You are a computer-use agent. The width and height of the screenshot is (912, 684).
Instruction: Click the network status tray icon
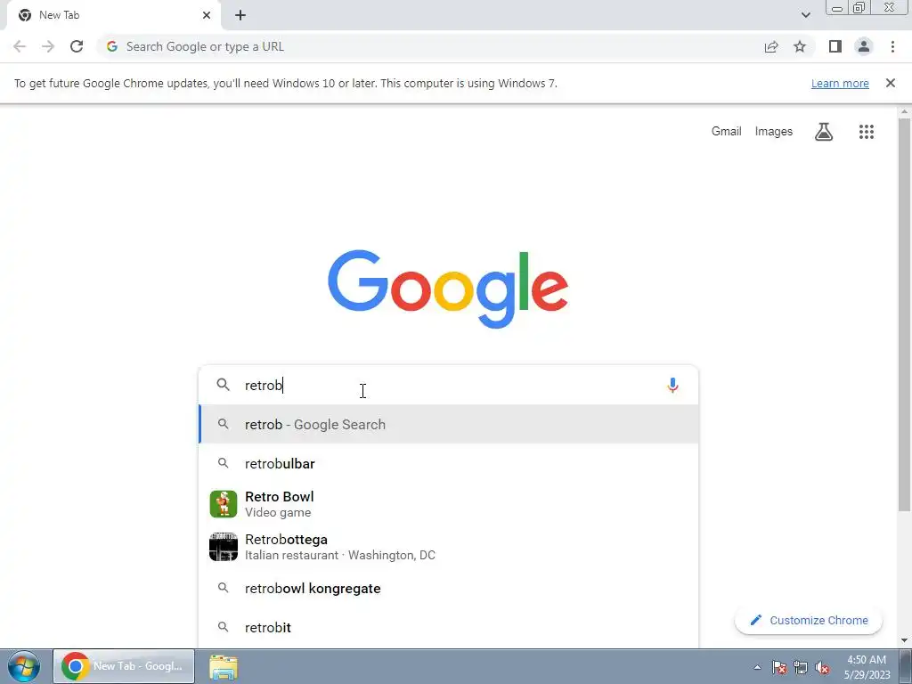801,667
